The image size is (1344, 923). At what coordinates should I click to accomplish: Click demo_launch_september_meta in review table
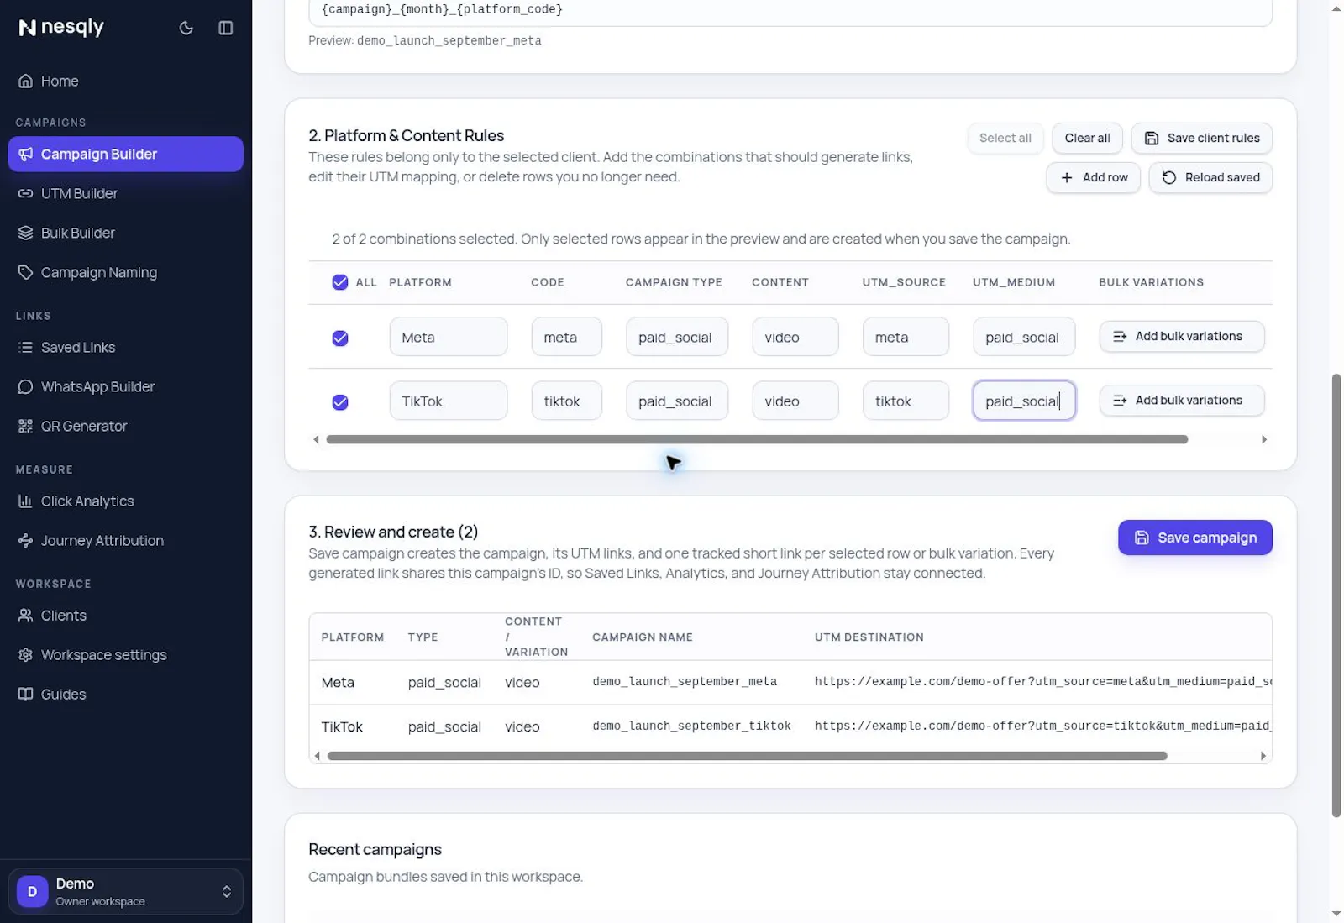(x=685, y=681)
